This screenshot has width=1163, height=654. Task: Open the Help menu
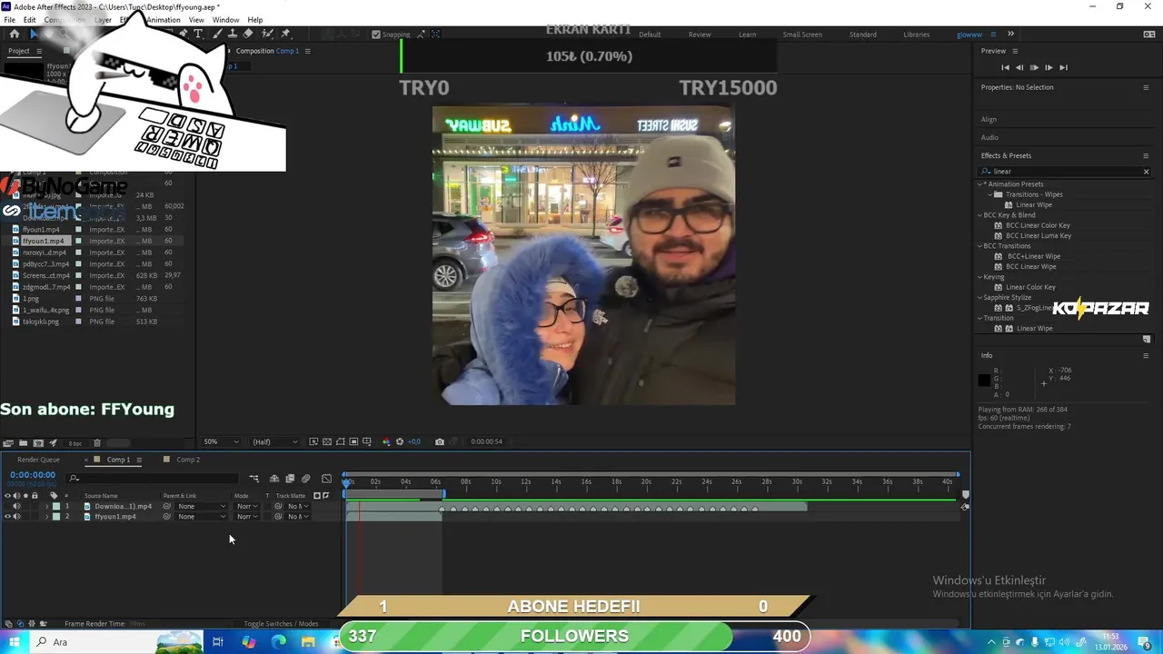point(255,20)
